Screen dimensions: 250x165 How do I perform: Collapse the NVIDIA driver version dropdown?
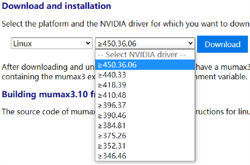click(x=145, y=43)
